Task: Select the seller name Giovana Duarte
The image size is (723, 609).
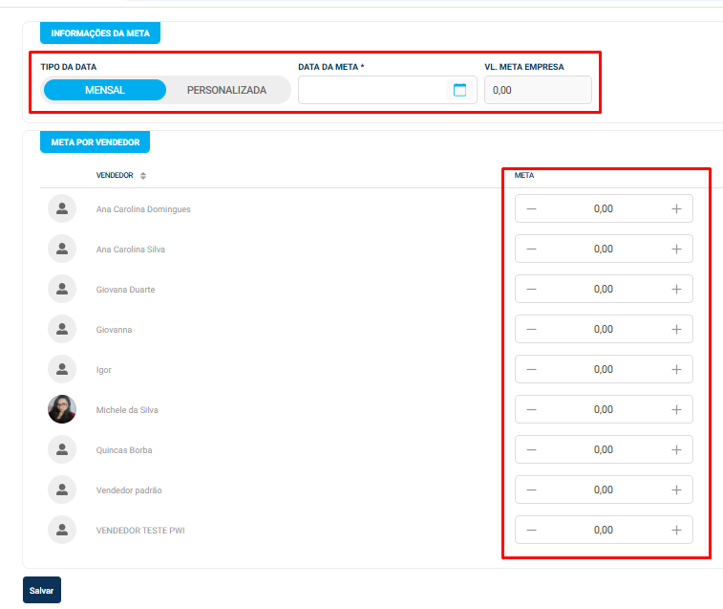Action: [x=125, y=290]
